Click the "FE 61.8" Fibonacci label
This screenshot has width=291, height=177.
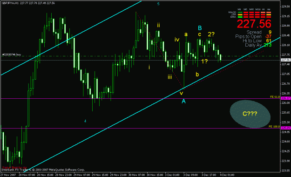275,97
